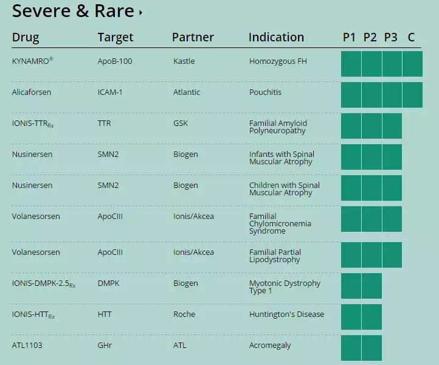439x365 pixels.
Task: Click Alicaforsen's C phase block
Action: click(412, 95)
